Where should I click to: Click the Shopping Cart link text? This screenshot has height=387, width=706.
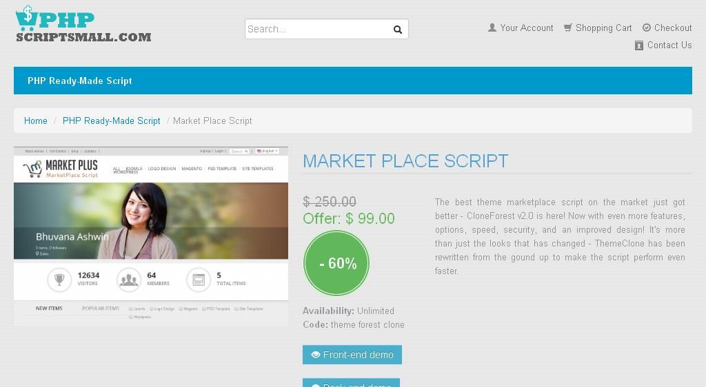click(x=603, y=28)
